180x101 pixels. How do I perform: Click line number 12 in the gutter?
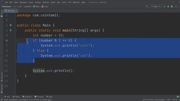pos(6,71)
